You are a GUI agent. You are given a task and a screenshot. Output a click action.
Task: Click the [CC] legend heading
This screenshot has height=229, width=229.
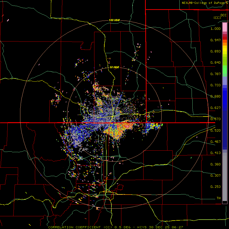coord(217,18)
